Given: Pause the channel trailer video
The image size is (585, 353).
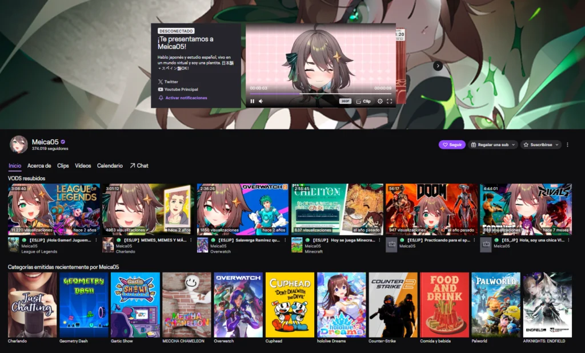Looking at the screenshot, I should click(253, 102).
